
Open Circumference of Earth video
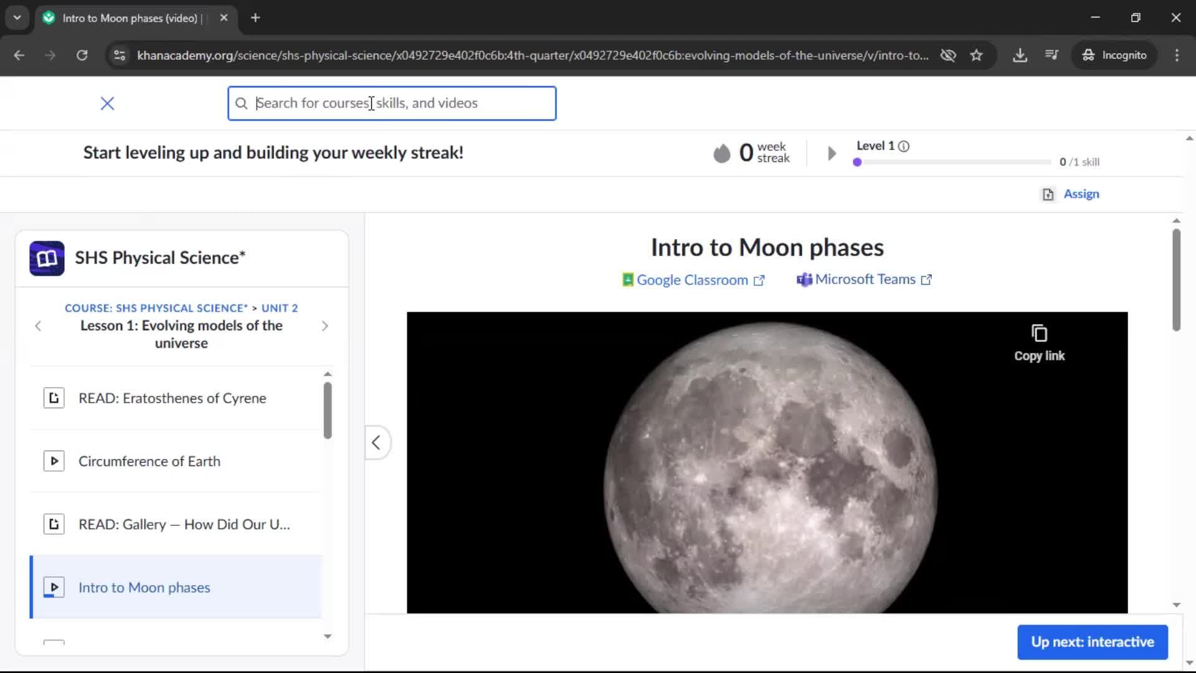pyautogui.click(x=176, y=461)
